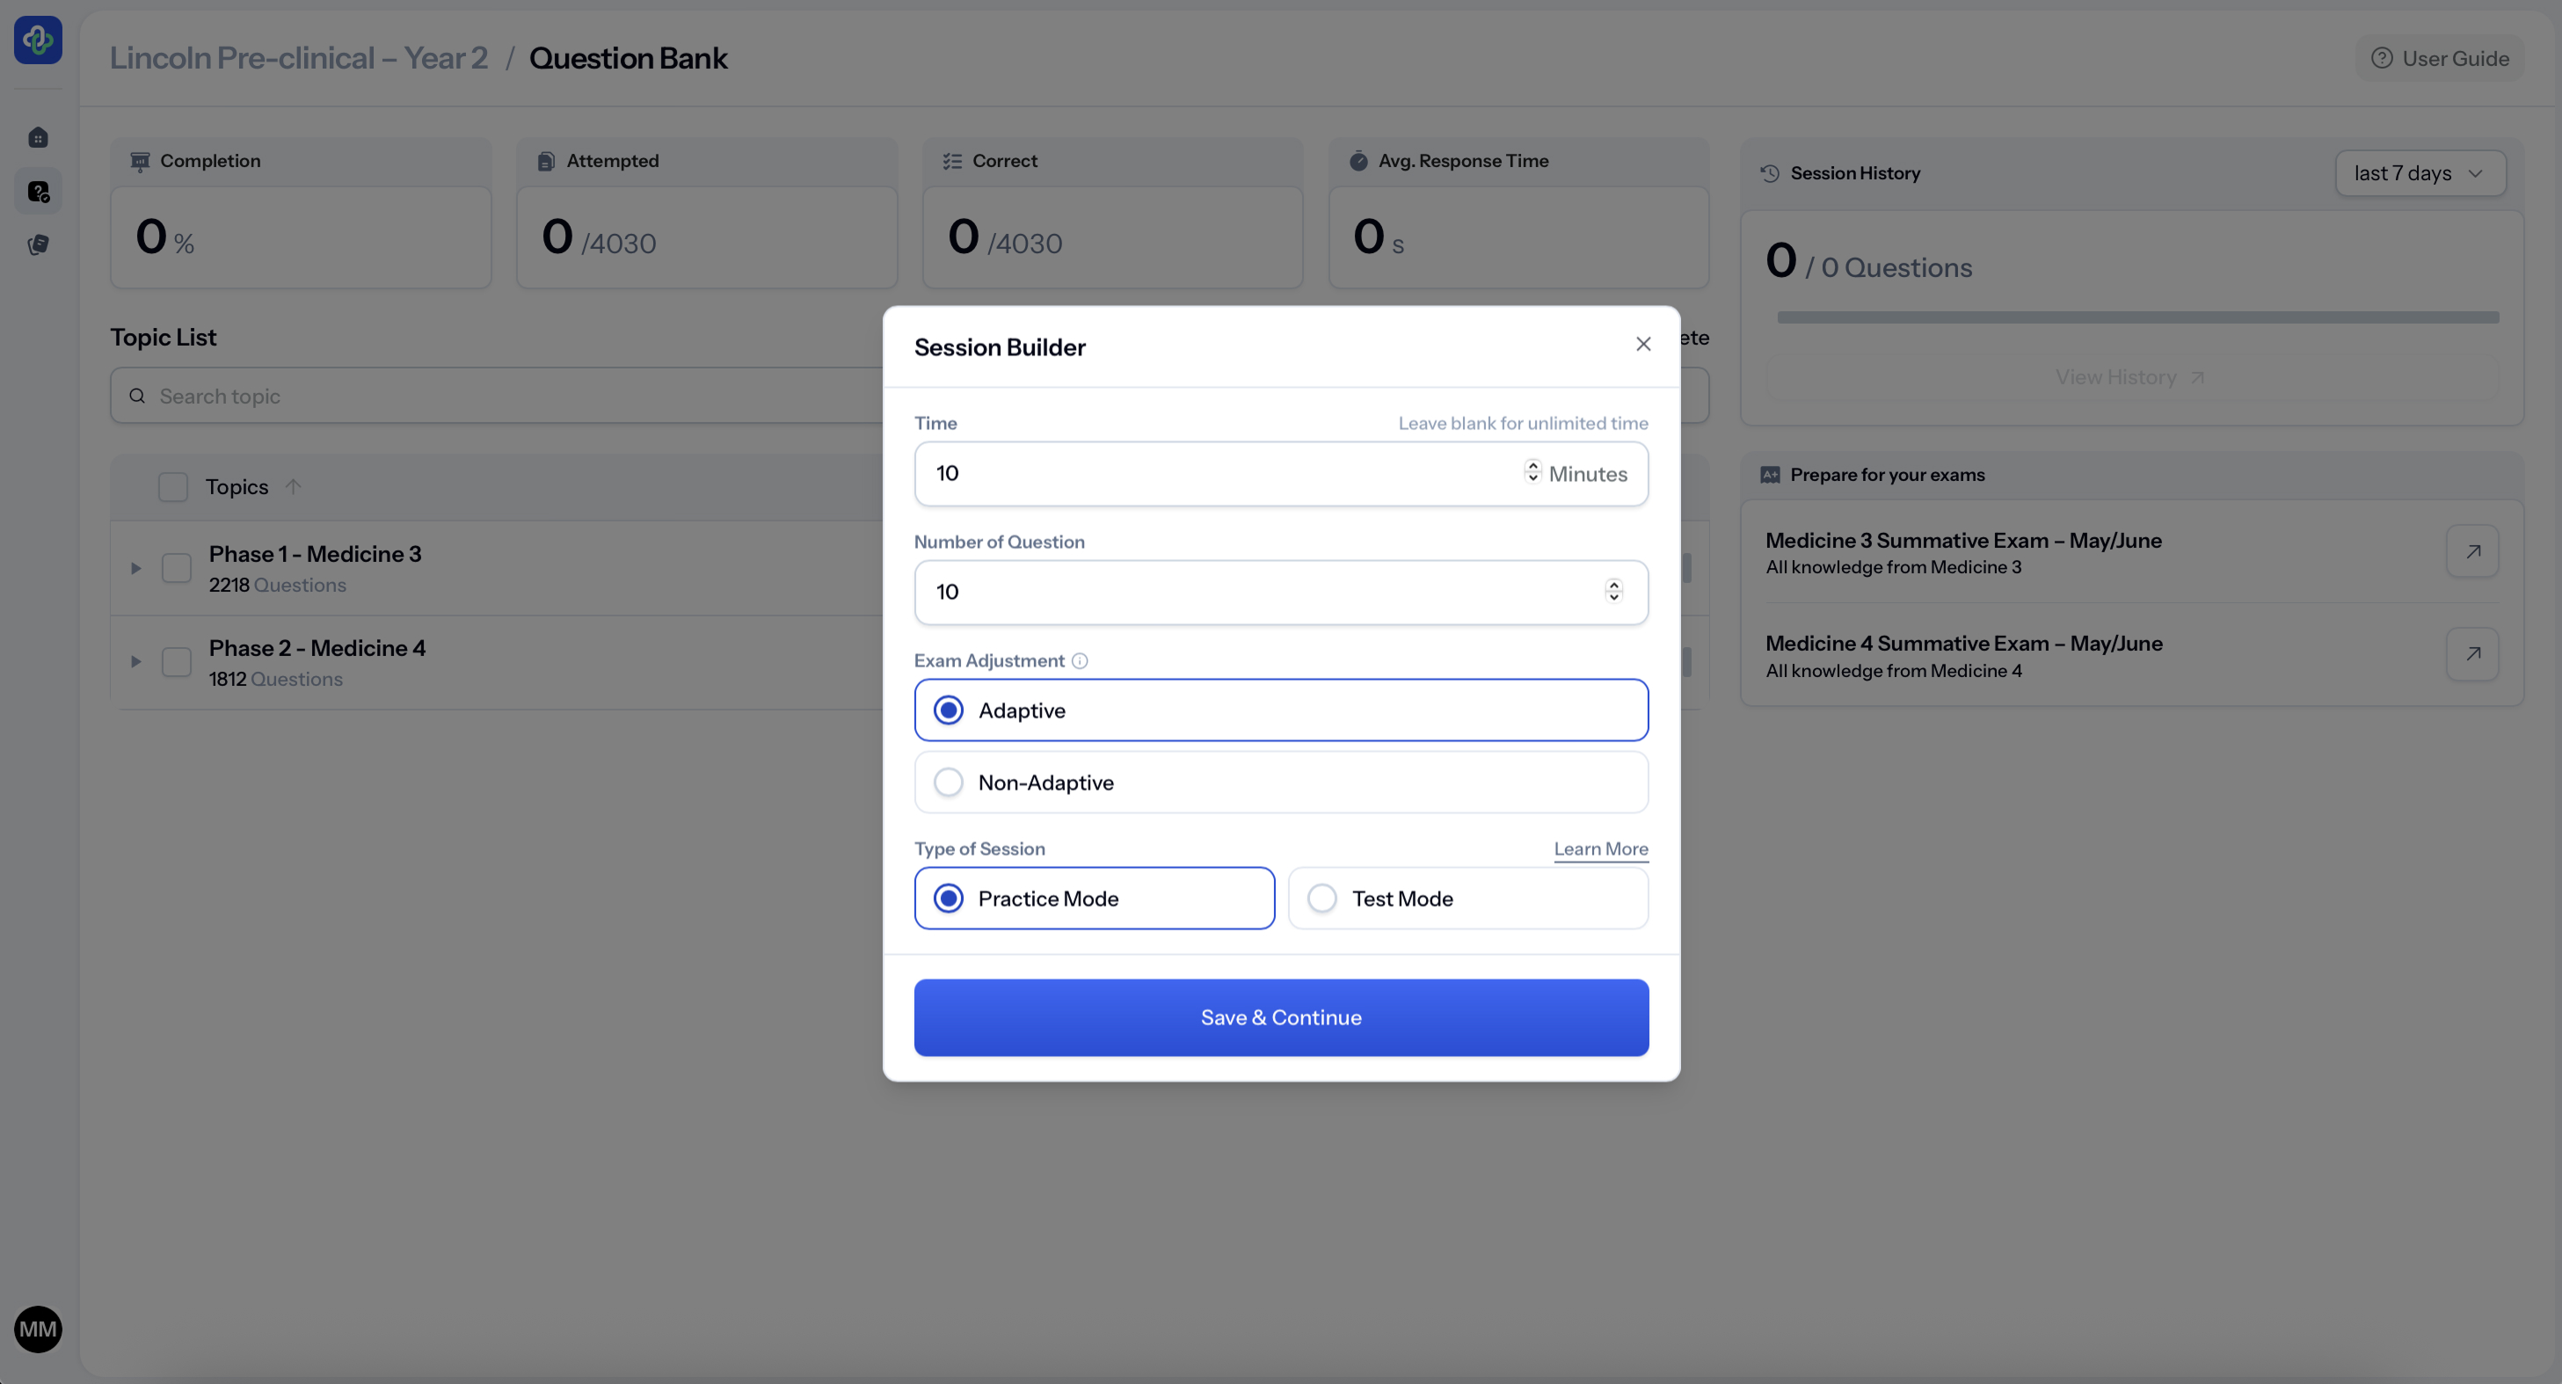Click the app logo in sidebar
Screen dimensions: 2562x1384
pyautogui.click(x=38, y=40)
